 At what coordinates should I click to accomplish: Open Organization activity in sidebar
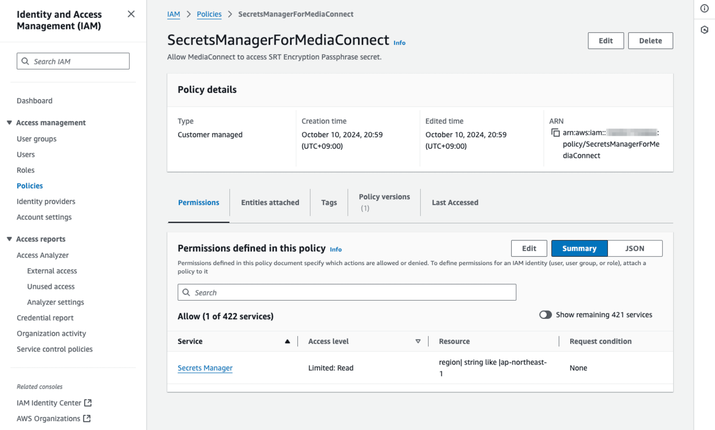click(x=51, y=333)
